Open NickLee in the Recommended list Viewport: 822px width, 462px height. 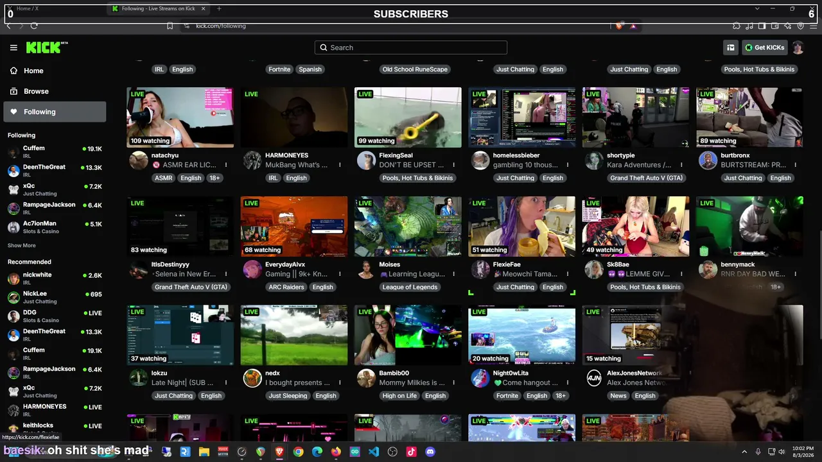click(x=55, y=297)
